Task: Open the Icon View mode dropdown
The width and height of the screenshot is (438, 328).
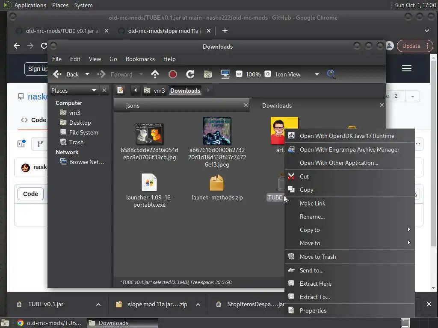Action: tap(297, 74)
